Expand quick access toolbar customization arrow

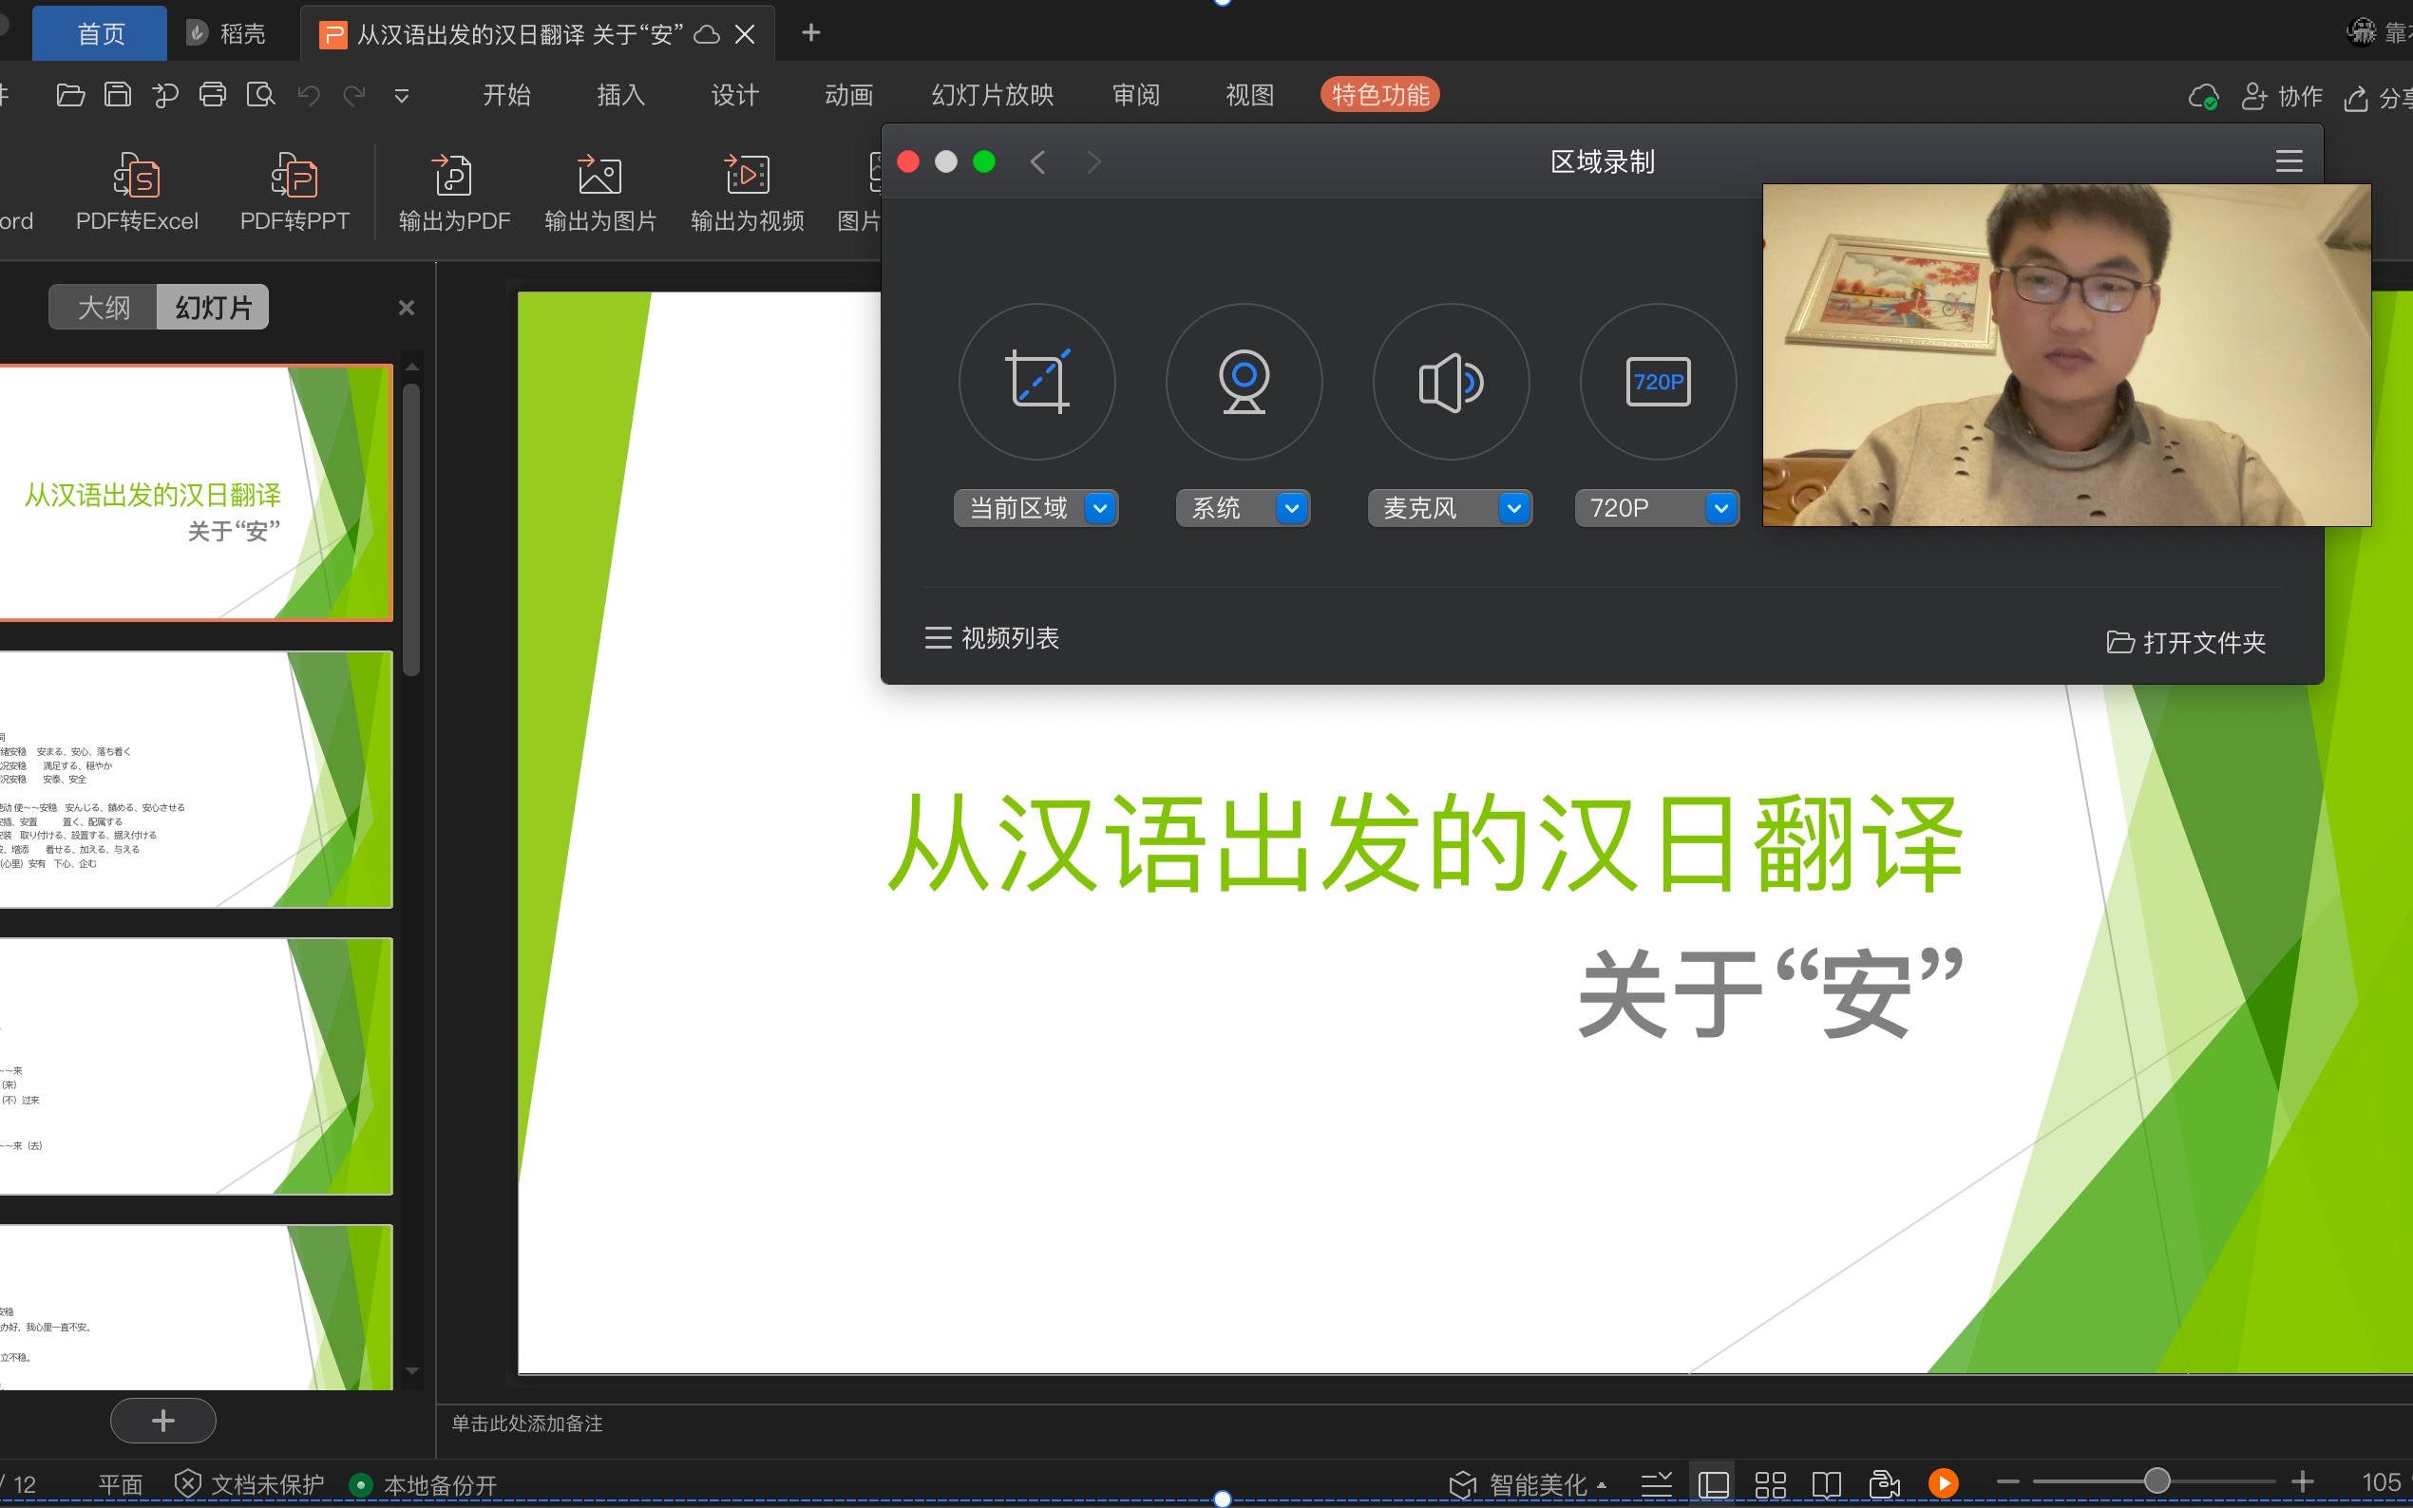click(x=402, y=97)
